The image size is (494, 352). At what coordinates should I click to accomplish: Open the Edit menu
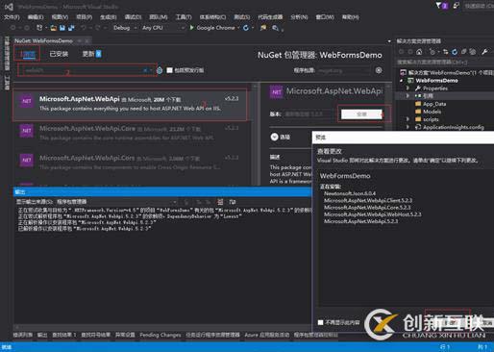tap(36, 17)
